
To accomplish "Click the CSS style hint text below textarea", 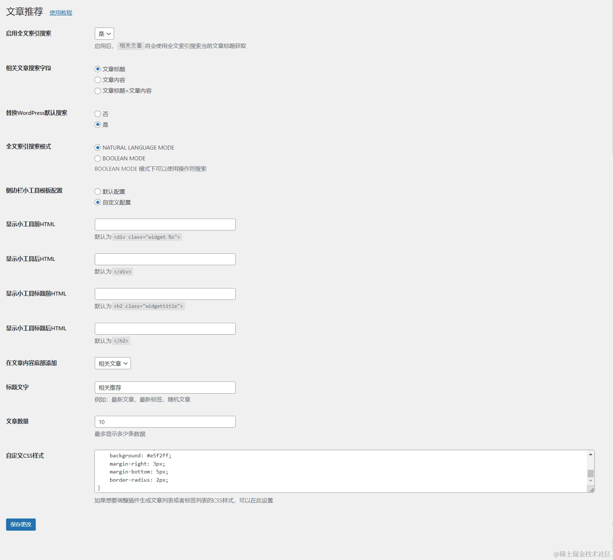I will [184, 501].
